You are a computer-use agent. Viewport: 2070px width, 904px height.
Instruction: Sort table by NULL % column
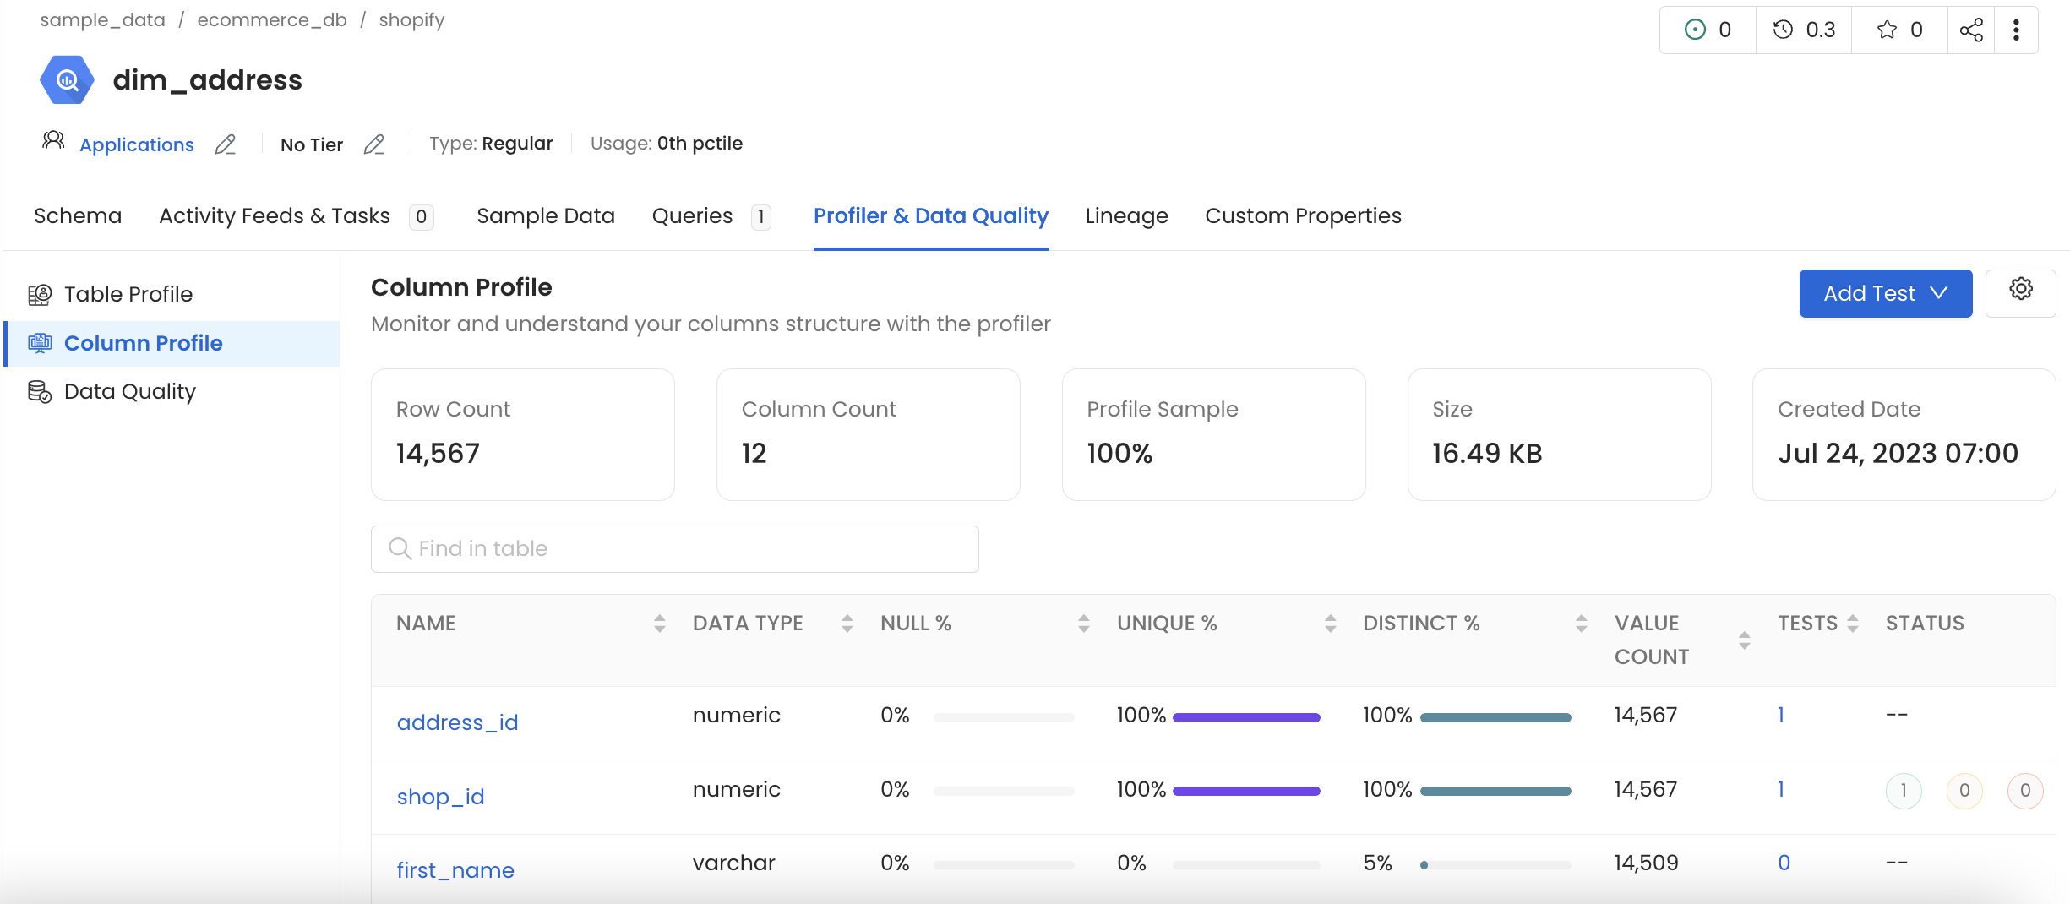(x=1083, y=624)
